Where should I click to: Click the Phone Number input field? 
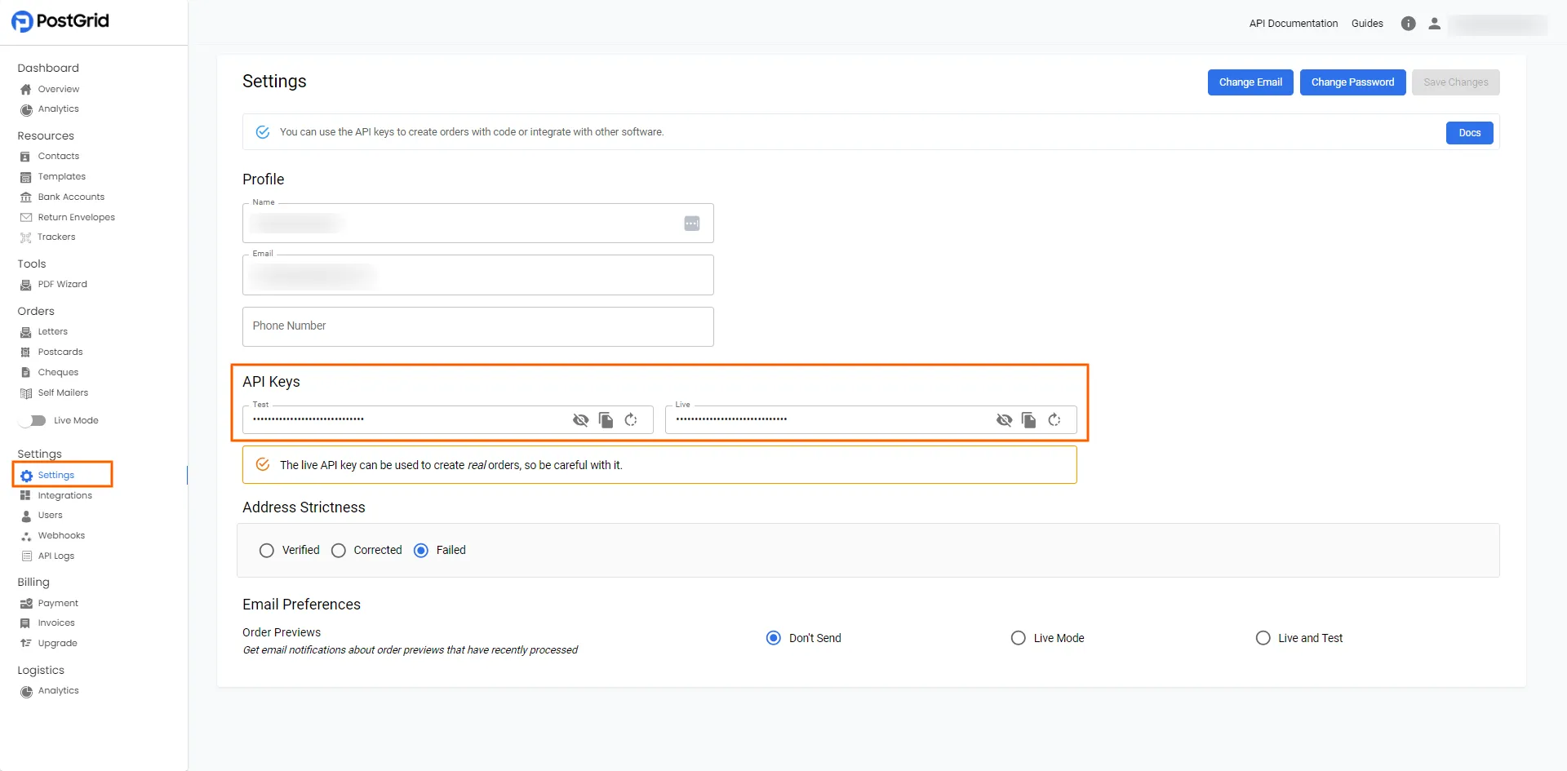click(x=477, y=326)
